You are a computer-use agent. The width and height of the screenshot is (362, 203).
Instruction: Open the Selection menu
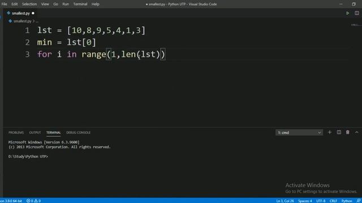click(x=29, y=4)
